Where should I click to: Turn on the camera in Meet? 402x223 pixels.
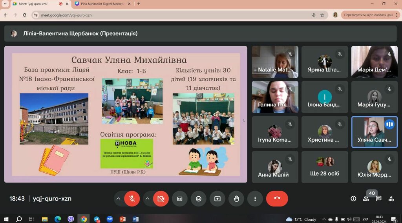pos(161,199)
